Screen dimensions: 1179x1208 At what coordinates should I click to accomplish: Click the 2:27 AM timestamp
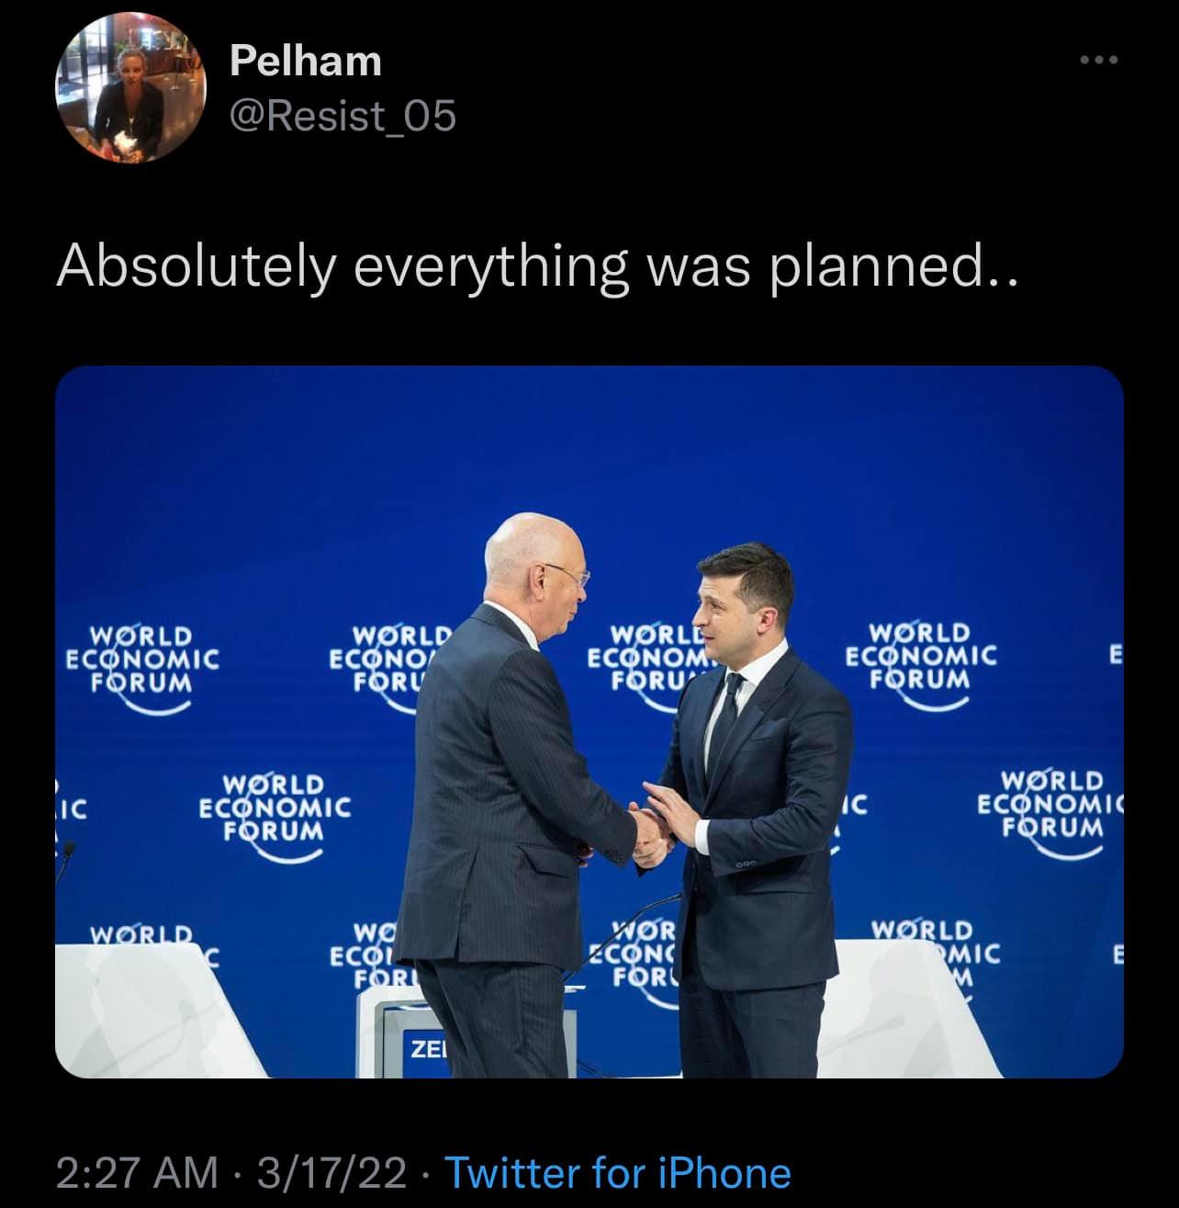coord(137,1173)
